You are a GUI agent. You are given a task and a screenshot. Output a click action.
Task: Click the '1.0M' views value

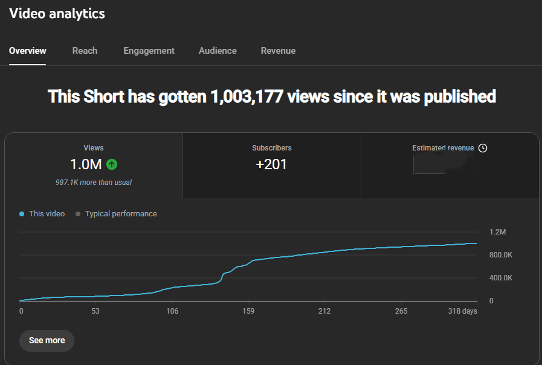tap(86, 164)
